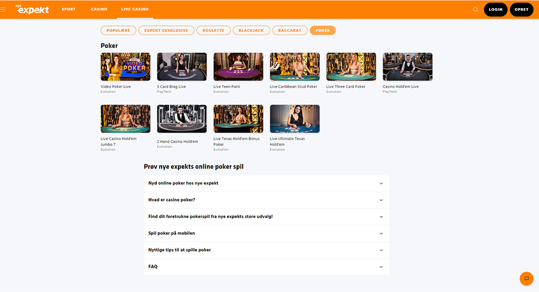This screenshot has height=292, width=539.
Task: Filter by Populære category
Action: coord(118,30)
